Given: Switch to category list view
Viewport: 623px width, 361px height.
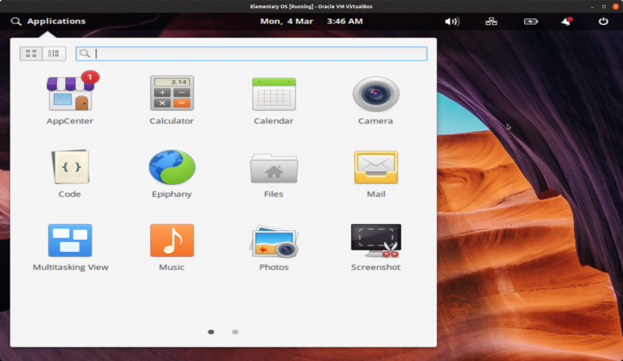Looking at the screenshot, I should click(x=54, y=54).
